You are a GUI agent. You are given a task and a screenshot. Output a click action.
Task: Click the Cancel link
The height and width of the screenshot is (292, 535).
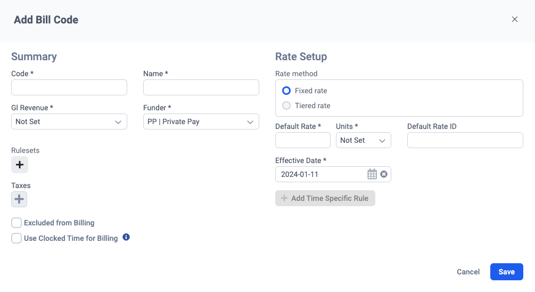point(468,272)
